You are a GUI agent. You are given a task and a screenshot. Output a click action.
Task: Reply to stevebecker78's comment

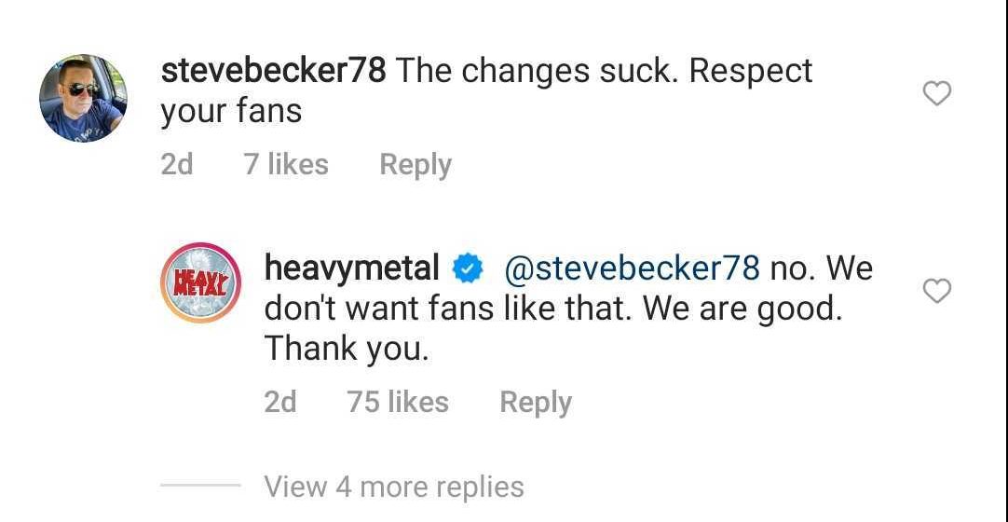415,165
